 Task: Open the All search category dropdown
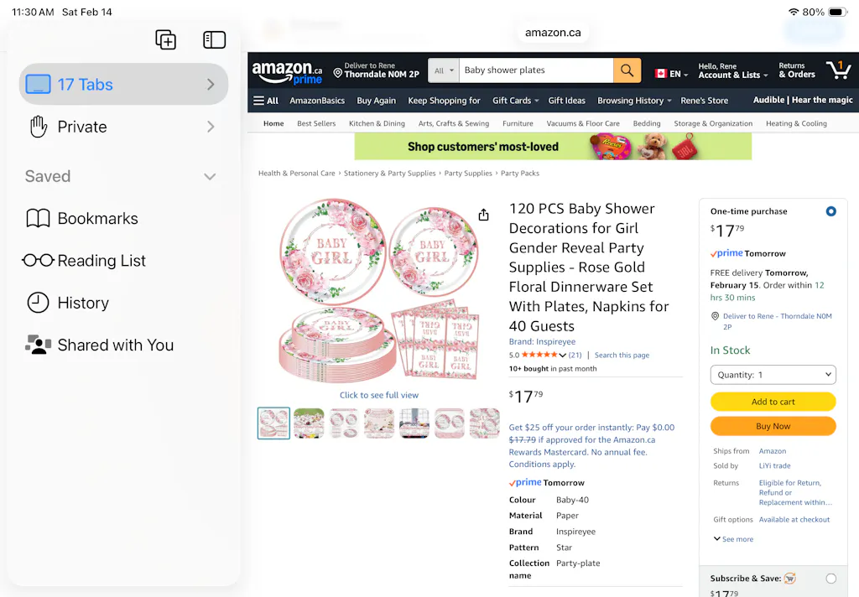pyautogui.click(x=444, y=70)
